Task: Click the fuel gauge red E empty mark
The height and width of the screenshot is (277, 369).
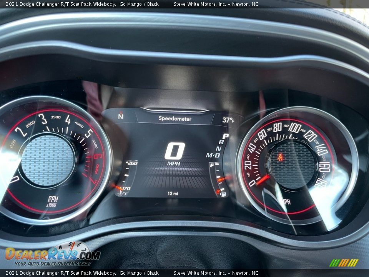Action: tap(218, 192)
